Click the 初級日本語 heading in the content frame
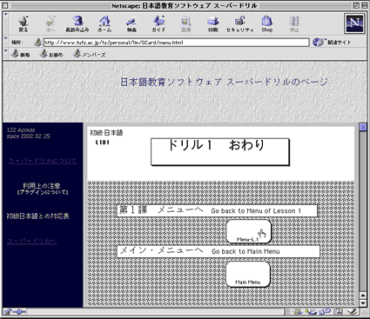This screenshot has height=319, width=370. (106, 133)
